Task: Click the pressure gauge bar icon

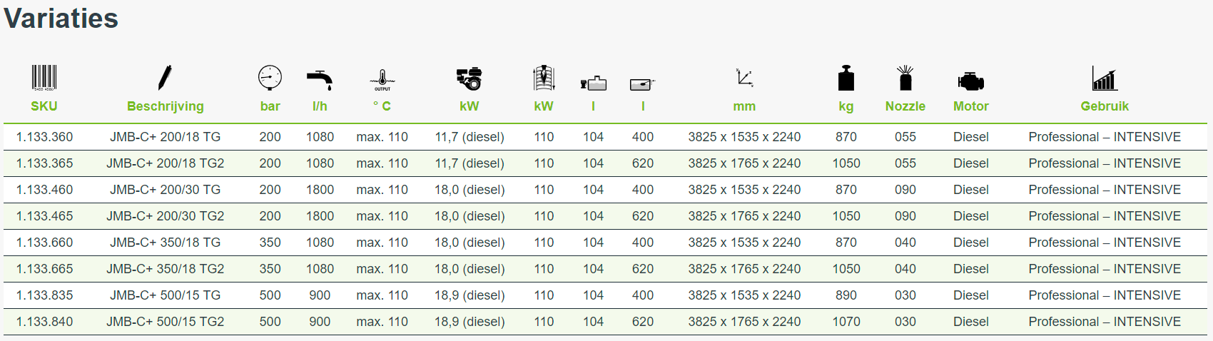Action: pos(270,78)
